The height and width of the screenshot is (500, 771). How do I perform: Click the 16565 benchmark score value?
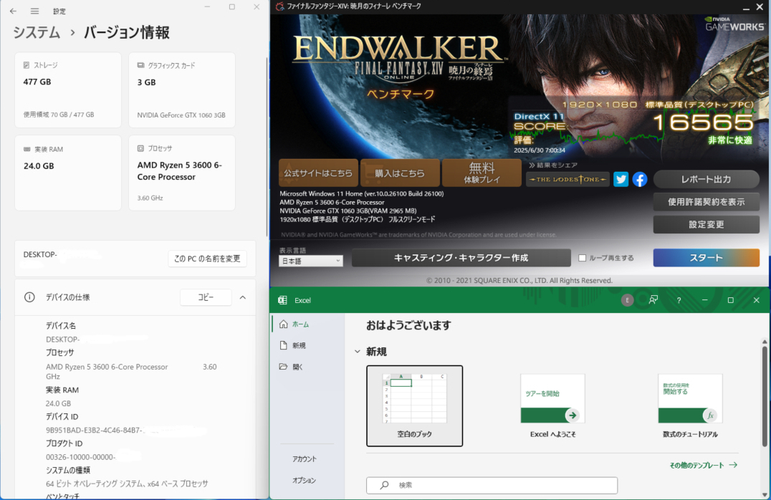click(703, 122)
